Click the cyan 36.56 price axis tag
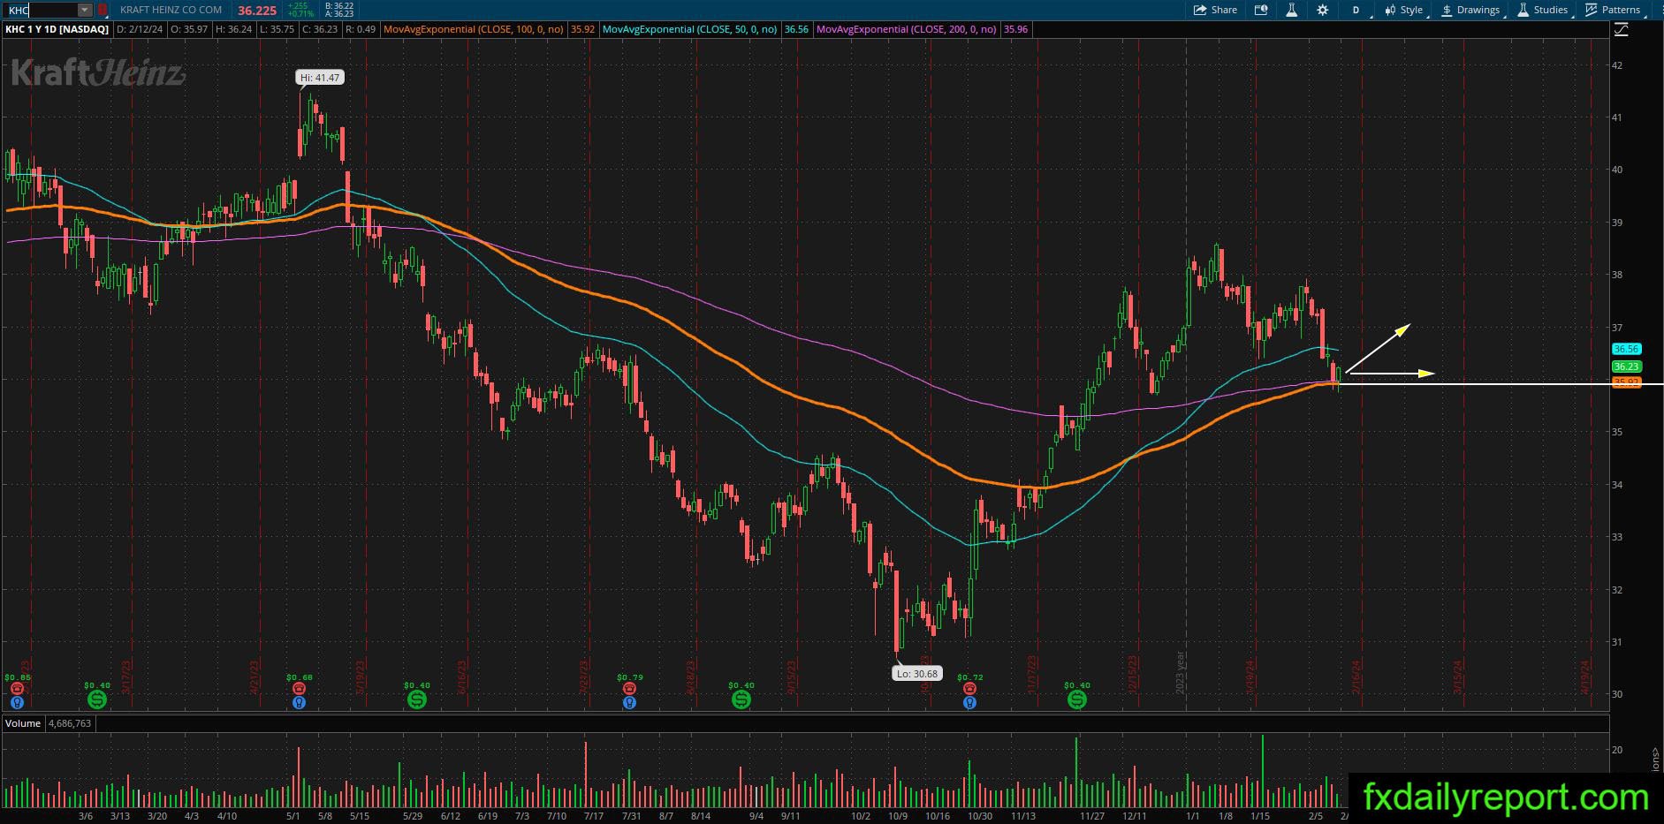 (x=1627, y=349)
